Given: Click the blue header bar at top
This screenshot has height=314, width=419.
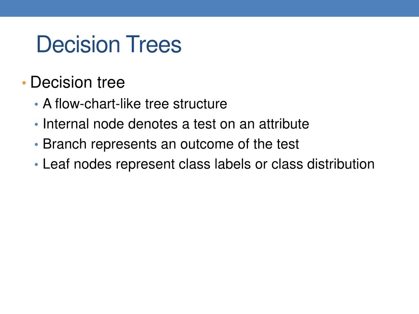Looking at the screenshot, I should 209,8.
